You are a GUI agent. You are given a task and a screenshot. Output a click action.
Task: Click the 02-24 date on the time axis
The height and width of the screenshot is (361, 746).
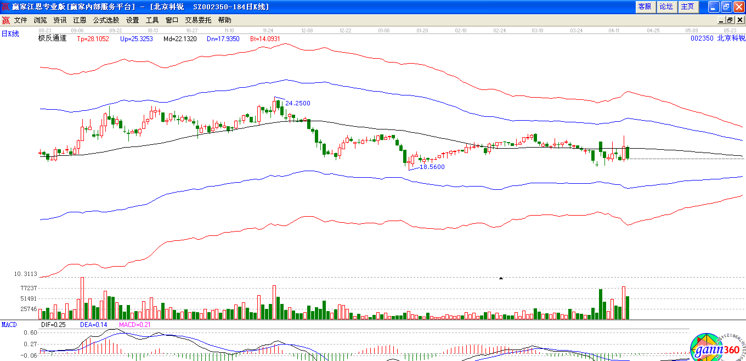coord(499,31)
